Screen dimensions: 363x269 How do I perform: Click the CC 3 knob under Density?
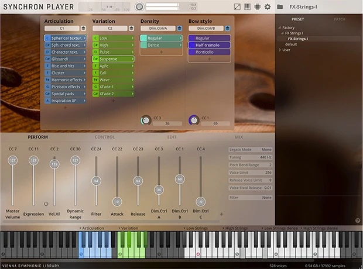coord(146,120)
